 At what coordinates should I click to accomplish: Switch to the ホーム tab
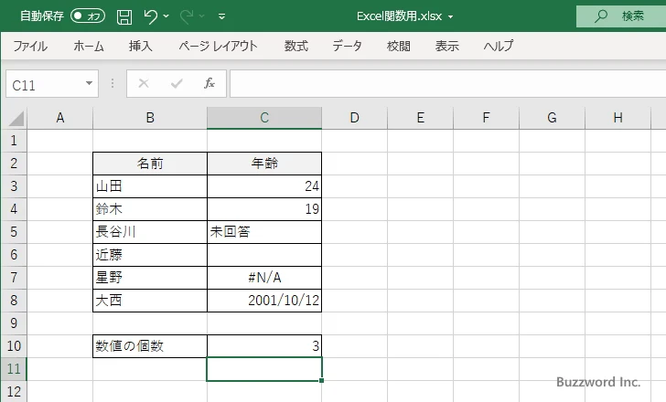89,46
